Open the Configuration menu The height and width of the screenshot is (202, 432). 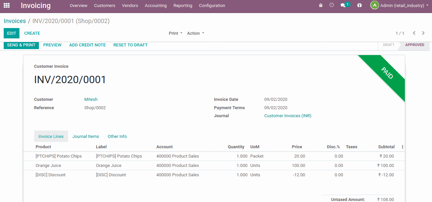tap(212, 5)
